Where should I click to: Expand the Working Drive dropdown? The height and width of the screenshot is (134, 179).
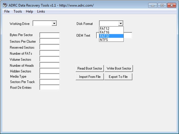click(54, 24)
